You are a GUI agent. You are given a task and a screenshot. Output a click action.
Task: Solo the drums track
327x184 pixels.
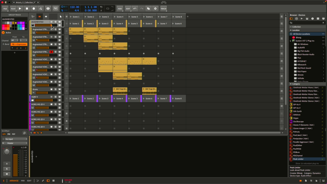click(x=56, y=89)
